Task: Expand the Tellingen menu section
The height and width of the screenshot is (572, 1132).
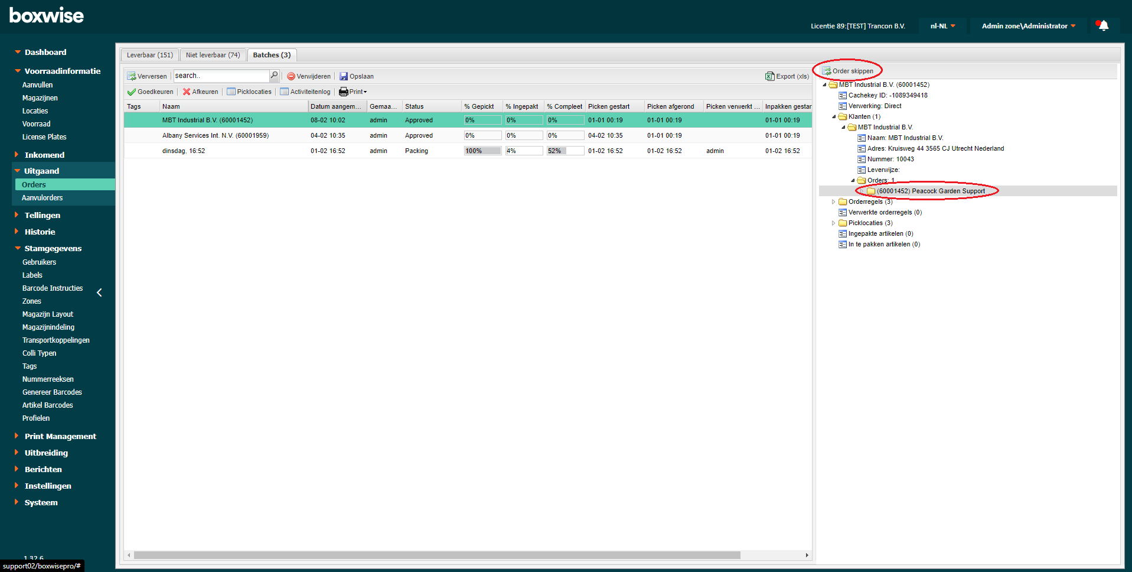Action: pyautogui.click(x=17, y=215)
